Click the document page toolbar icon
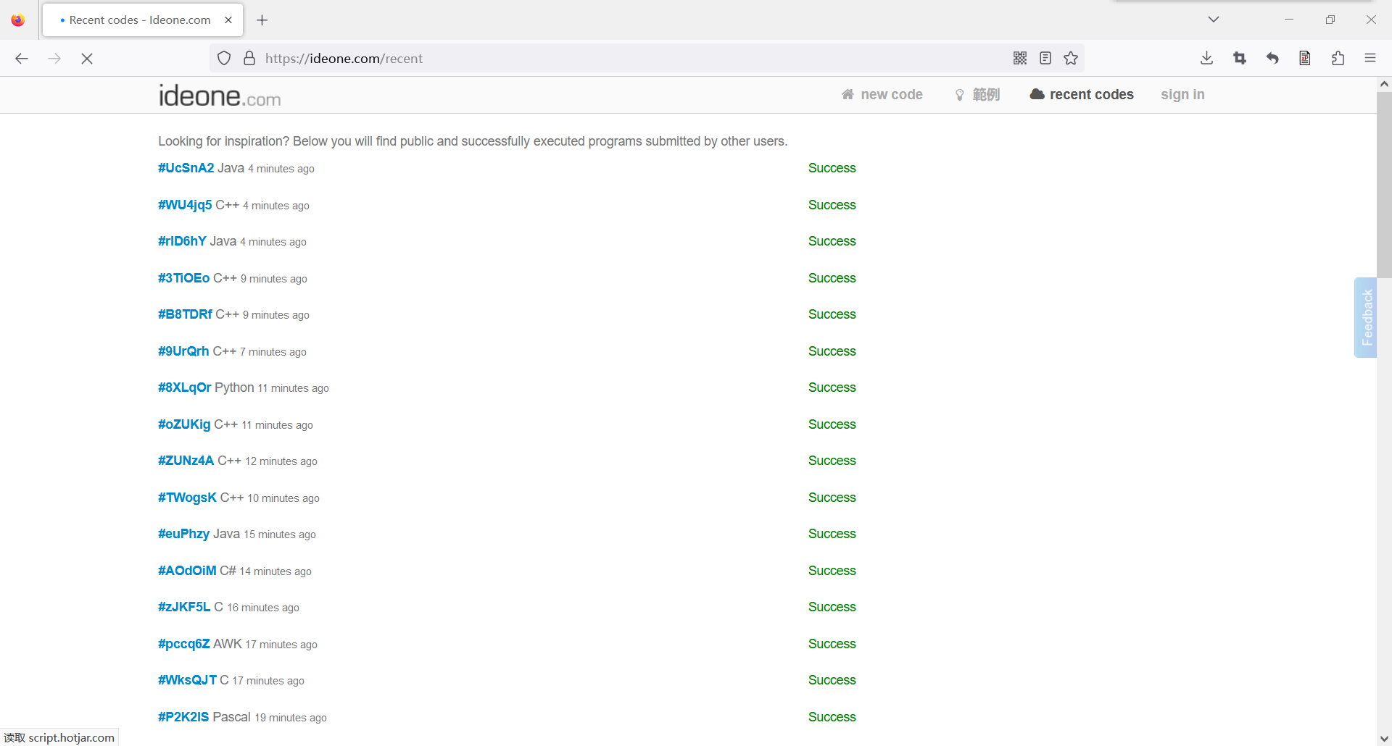 pyautogui.click(x=1305, y=58)
